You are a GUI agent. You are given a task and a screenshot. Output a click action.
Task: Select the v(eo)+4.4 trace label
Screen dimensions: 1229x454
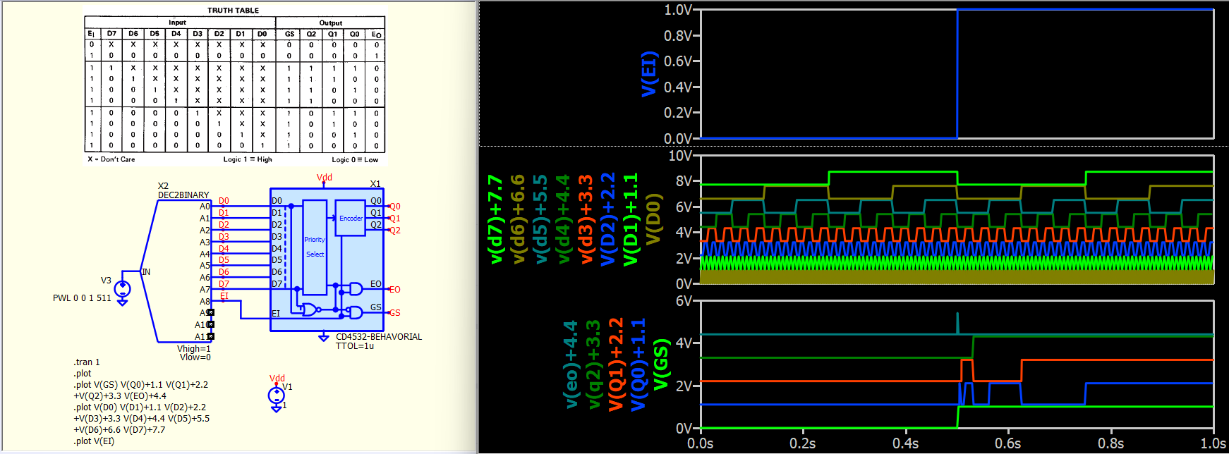tap(571, 364)
